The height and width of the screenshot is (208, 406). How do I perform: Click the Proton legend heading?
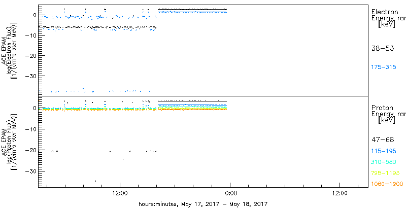382,108
